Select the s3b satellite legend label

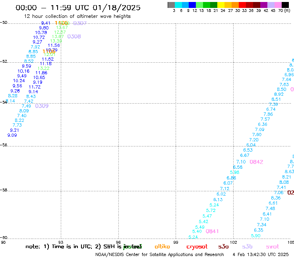(x=247, y=246)
